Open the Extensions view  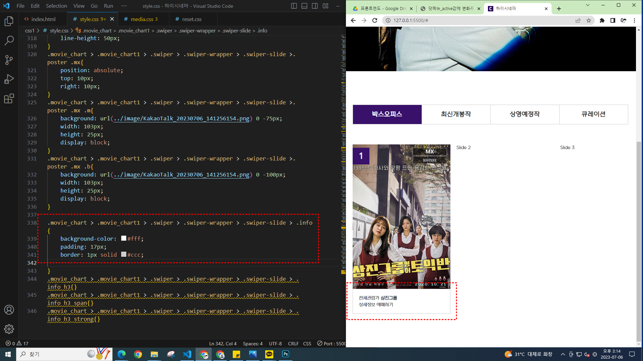[x=9, y=99]
